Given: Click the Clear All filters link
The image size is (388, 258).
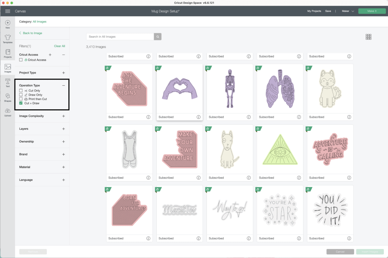Looking at the screenshot, I should coord(59,46).
